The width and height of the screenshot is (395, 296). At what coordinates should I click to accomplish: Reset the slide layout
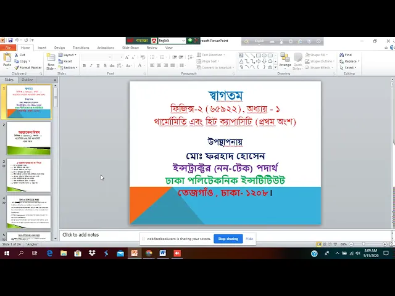pos(65,61)
